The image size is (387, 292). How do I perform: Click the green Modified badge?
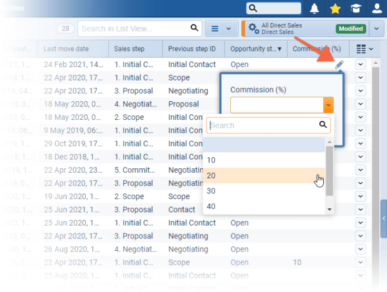351,28
